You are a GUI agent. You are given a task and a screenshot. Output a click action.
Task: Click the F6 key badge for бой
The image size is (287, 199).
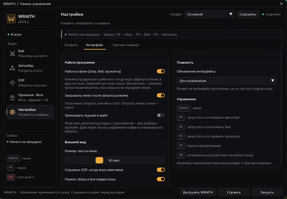[x=181, y=127]
